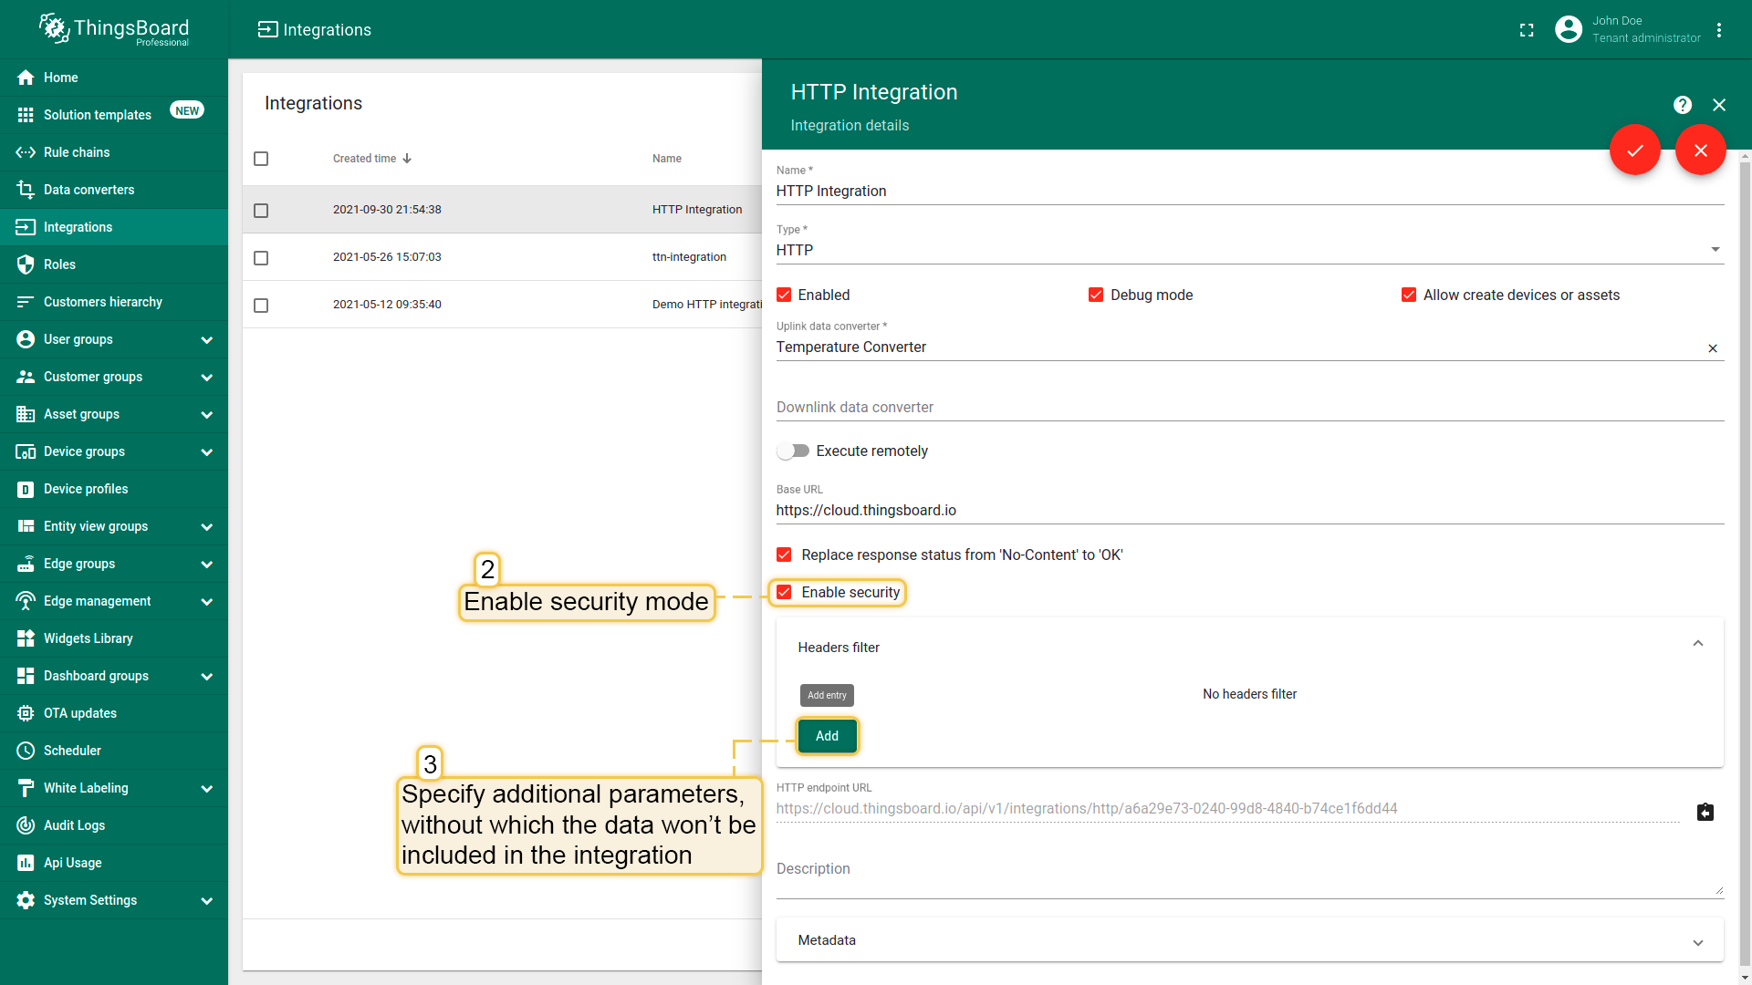1752x985 pixels.
Task: Toggle fullscreen mode icon in header
Action: coord(1527,30)
